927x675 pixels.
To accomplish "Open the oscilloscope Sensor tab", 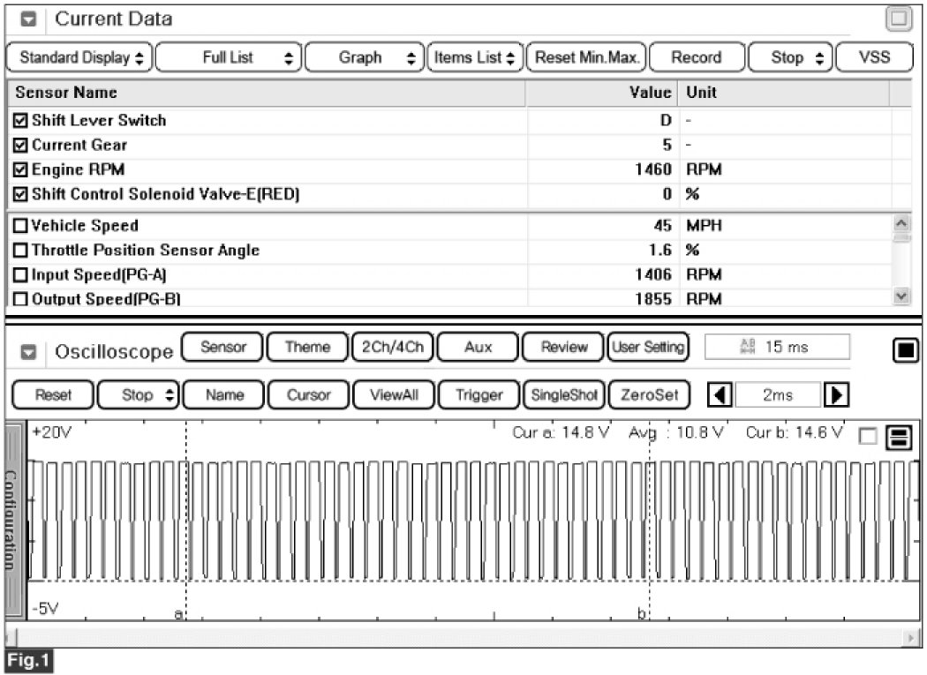I will (222, 347).
